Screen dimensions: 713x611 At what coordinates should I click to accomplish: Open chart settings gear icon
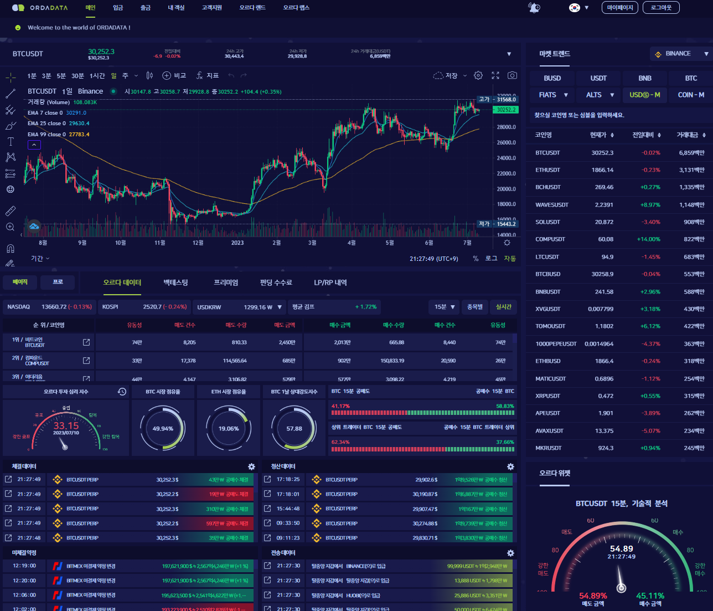(478, 75)
